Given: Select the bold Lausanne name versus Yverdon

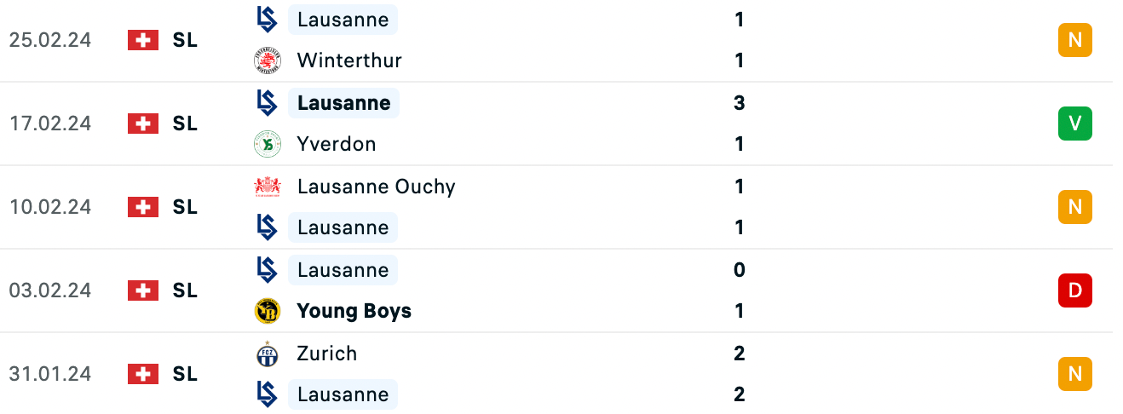Looking at the screenshot, I should click(x=343, y=103).
